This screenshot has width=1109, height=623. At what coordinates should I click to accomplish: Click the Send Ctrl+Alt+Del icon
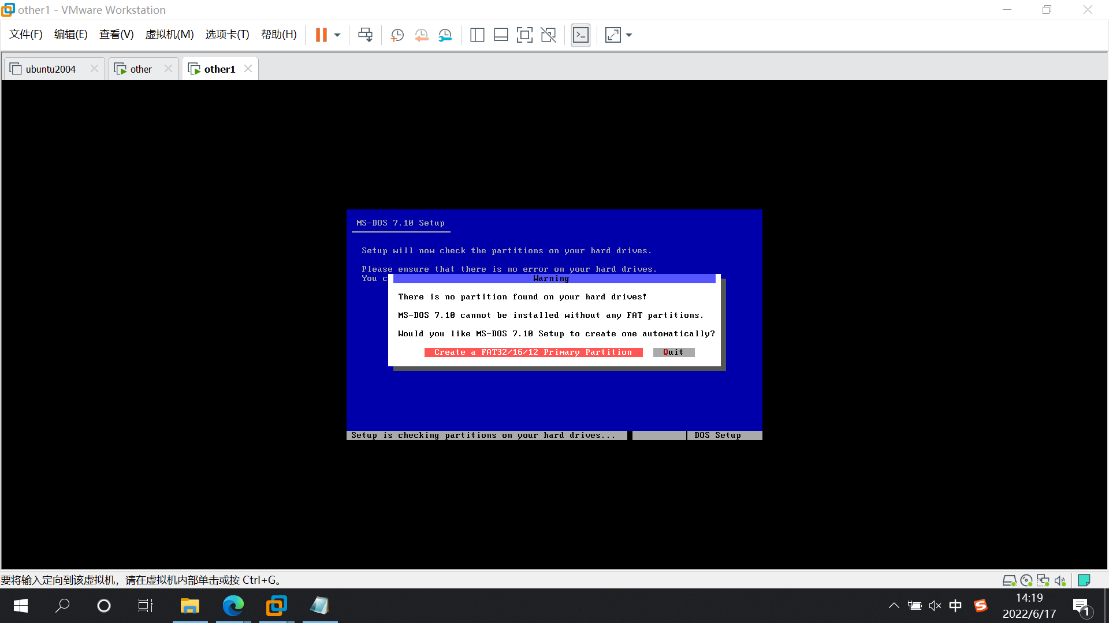coord(365,35)
